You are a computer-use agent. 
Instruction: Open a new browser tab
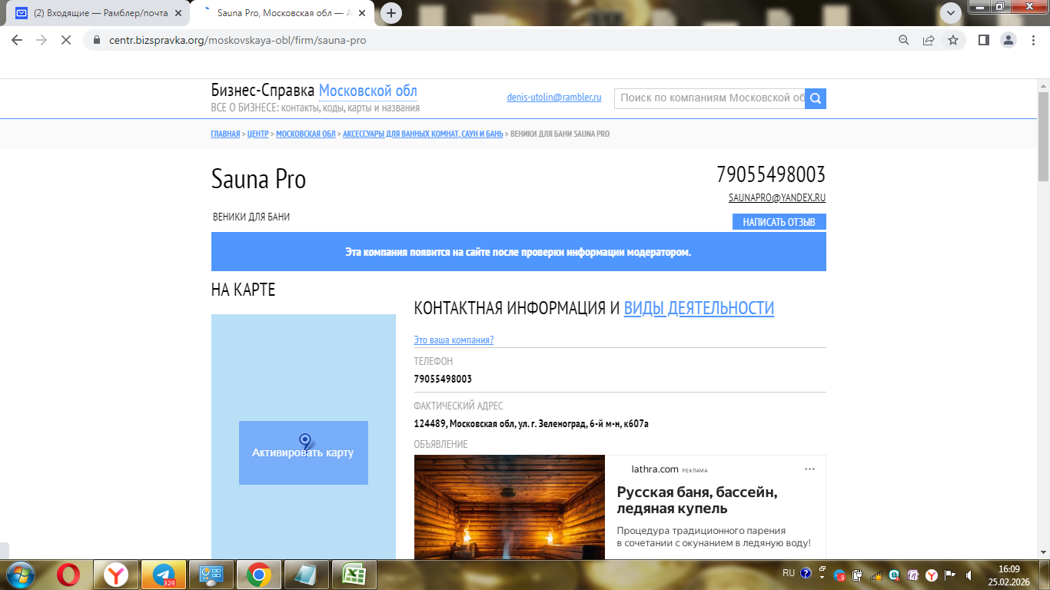392,13
